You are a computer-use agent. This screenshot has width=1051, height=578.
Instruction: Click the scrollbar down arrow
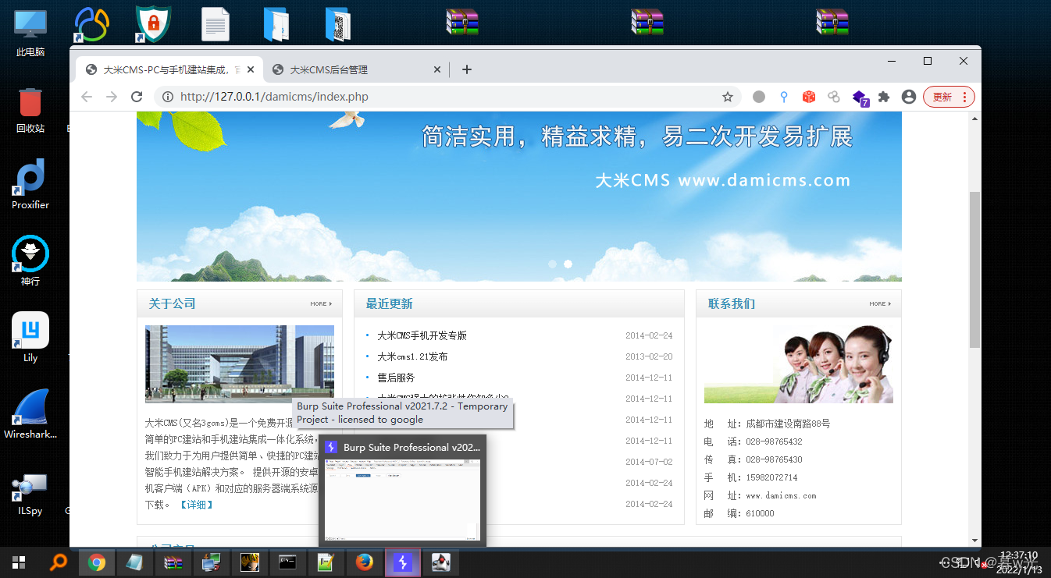[974, 540]
